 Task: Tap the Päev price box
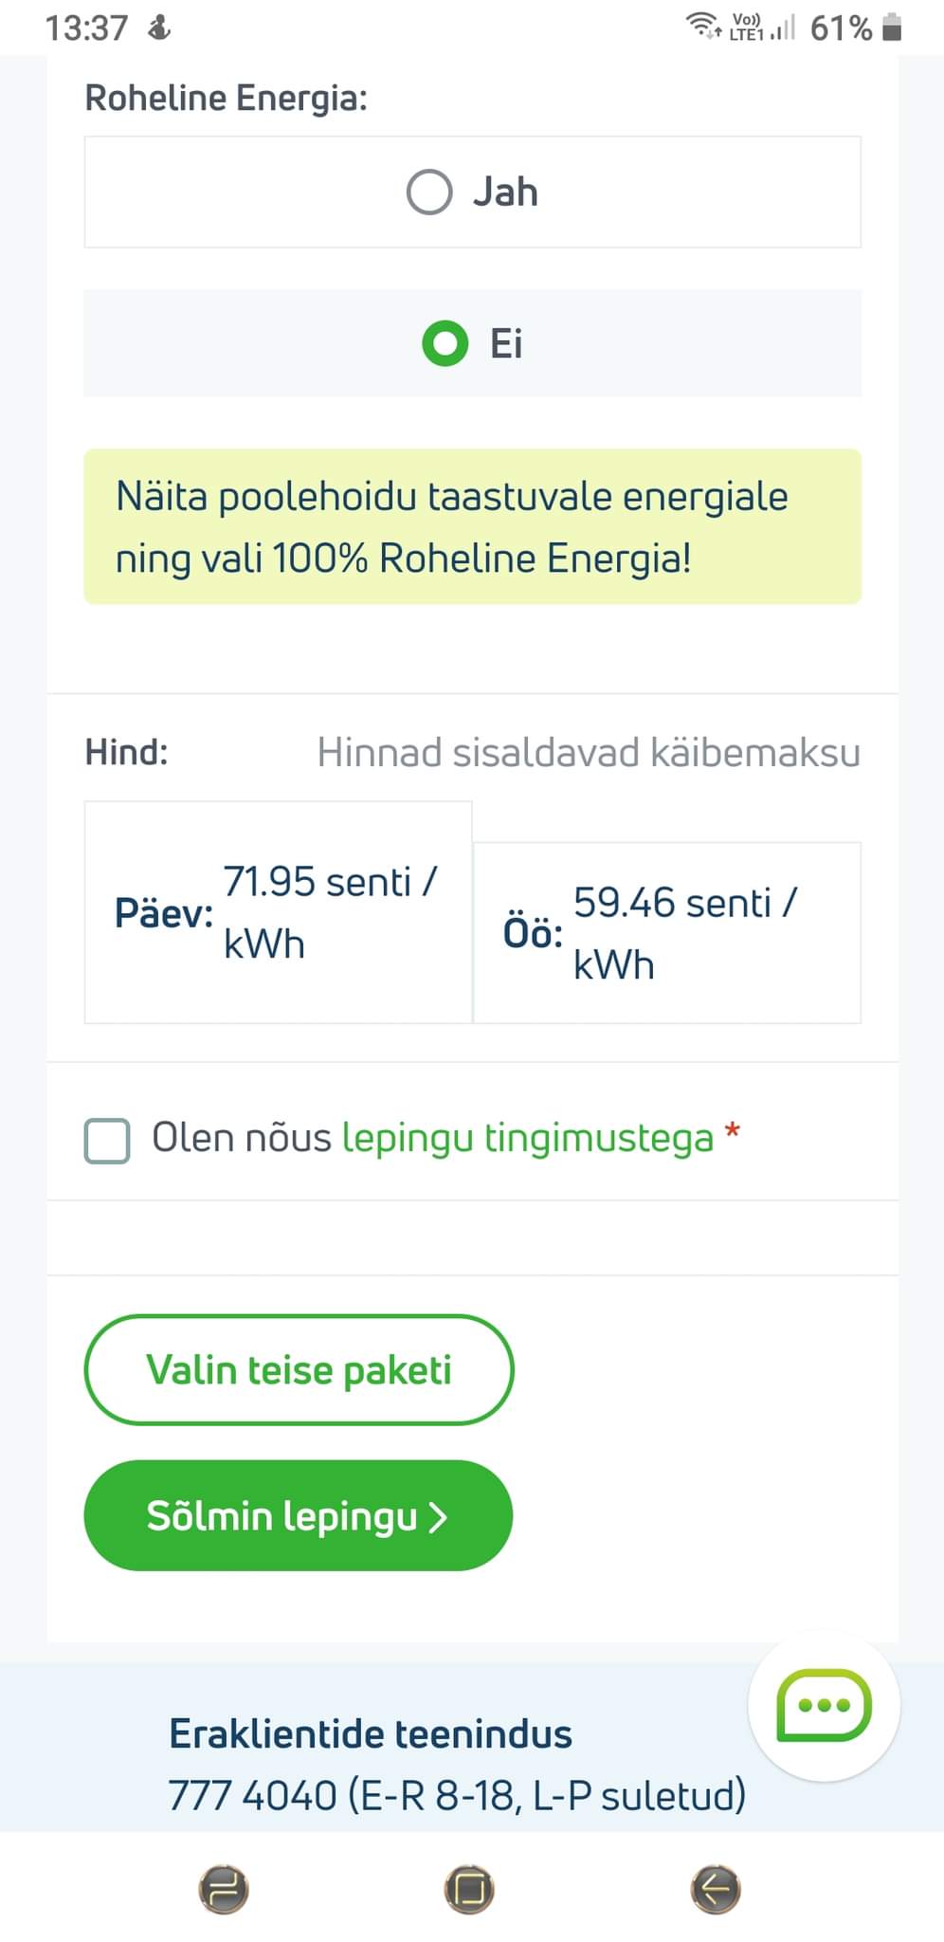pos(278,912)
